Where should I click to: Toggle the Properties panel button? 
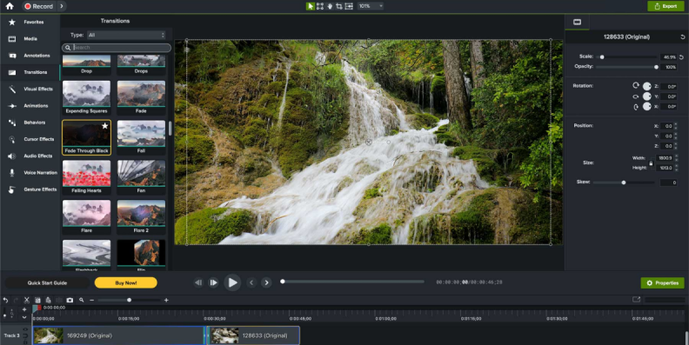point(662,283)
